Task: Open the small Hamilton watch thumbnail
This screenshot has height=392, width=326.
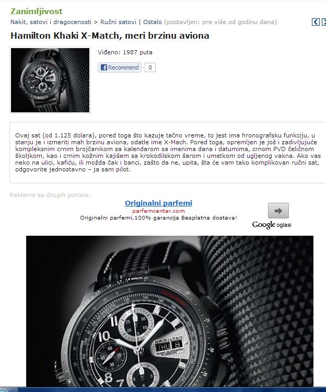Action: (50, 80)
